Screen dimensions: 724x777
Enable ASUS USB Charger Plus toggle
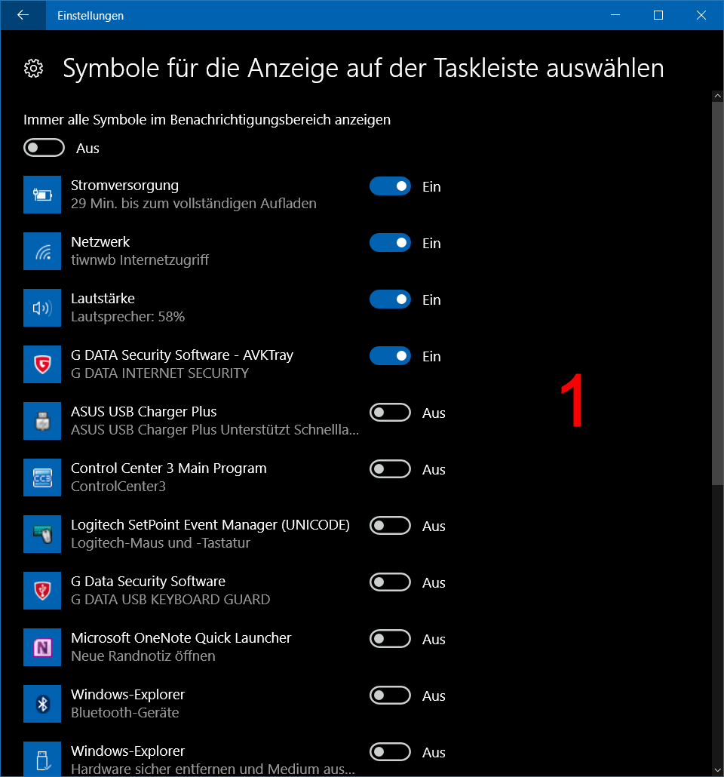click(x=390, y=413)
